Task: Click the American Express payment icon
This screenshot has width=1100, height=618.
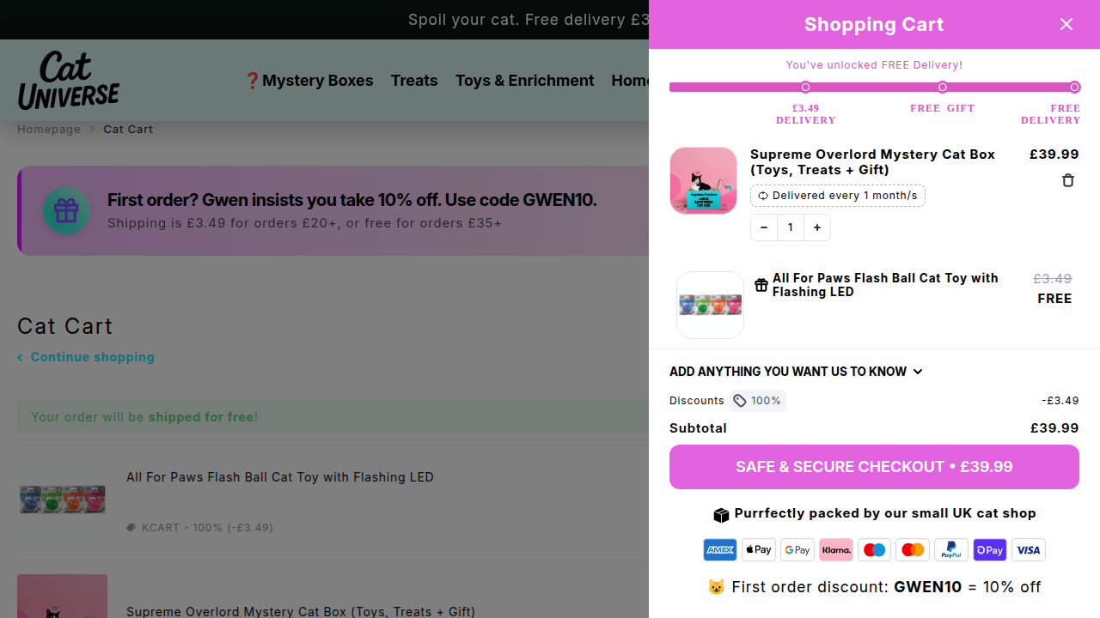Action: point(720,550)
